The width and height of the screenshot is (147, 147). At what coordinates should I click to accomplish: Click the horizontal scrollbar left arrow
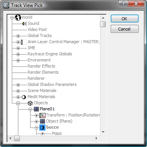[x=10, y=138]
